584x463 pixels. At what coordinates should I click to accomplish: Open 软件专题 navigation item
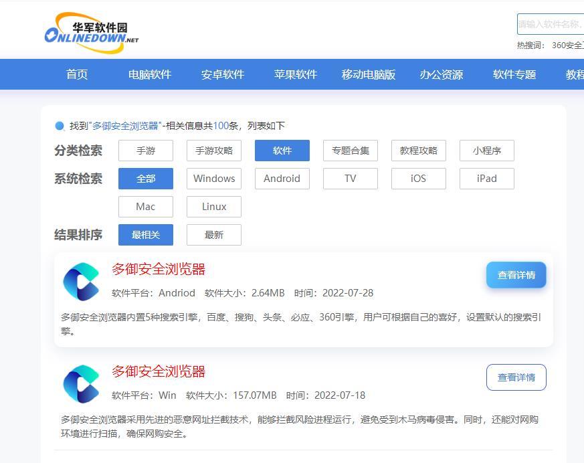pyautogui.click(x=514, y=74)
